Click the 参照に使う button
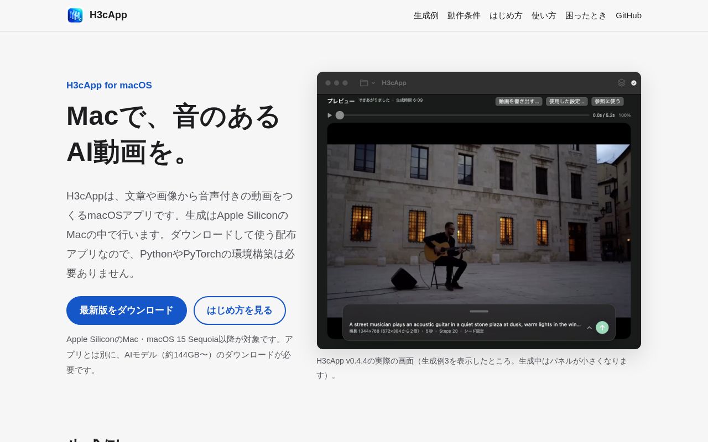 (607, 102)
